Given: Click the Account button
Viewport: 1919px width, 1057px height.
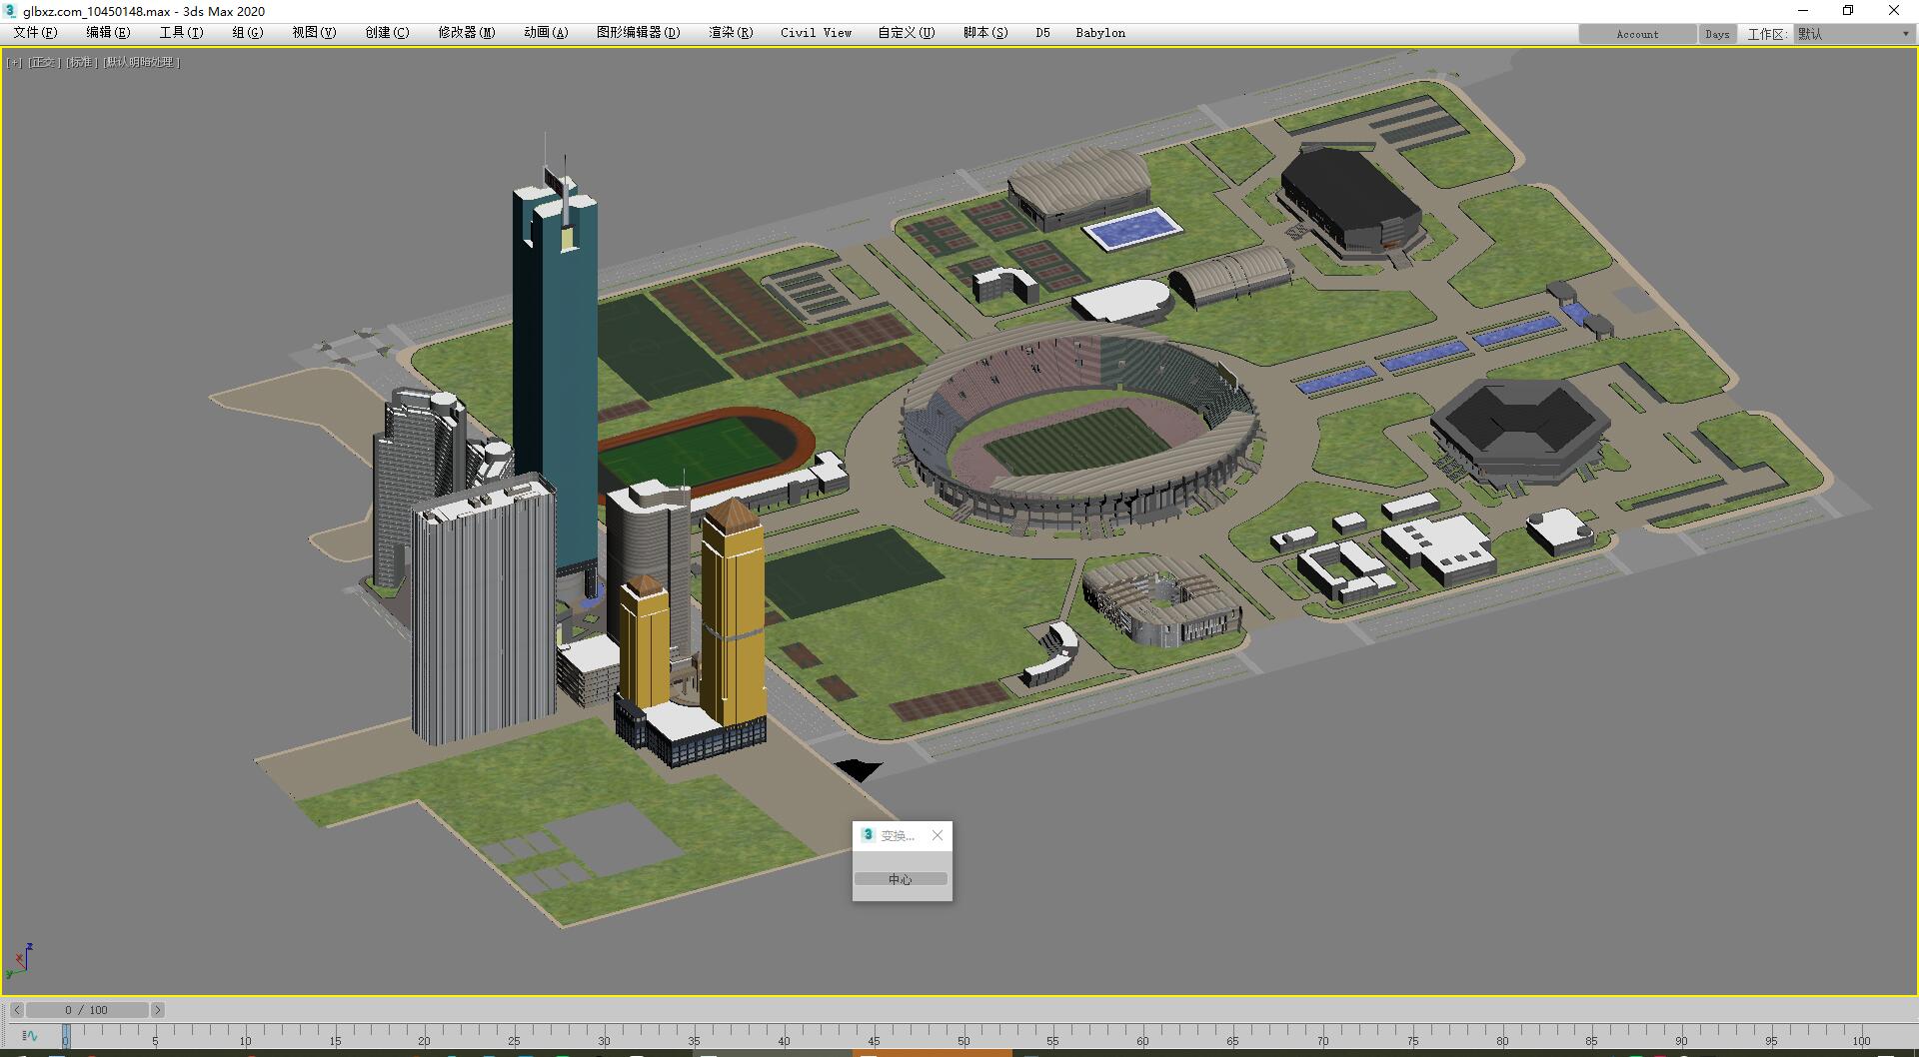Looking at the screenshot, I should (1636, 34).
